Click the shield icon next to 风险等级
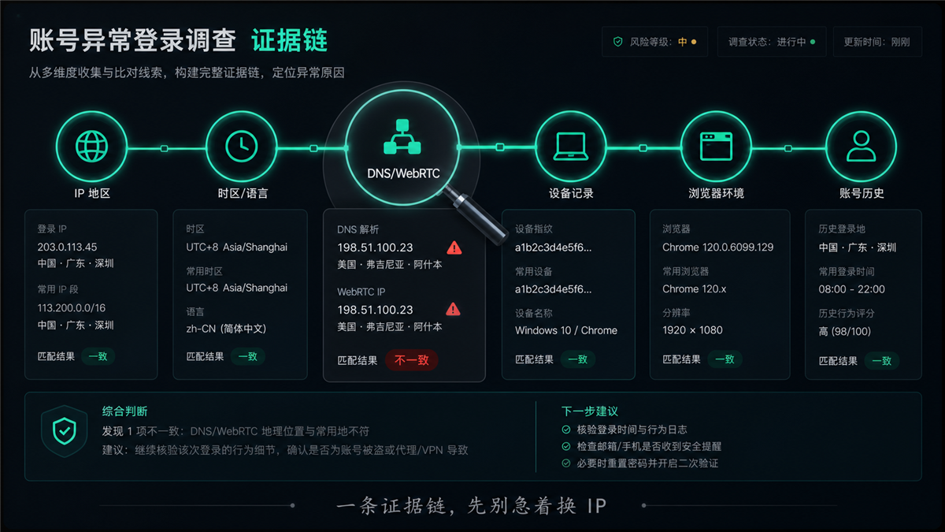 [617, 42]
